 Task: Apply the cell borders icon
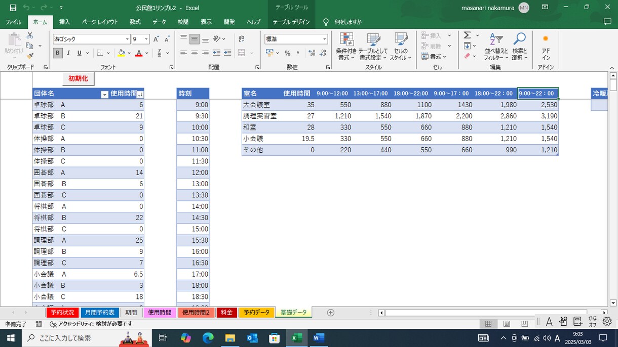(x=100, y=53)
